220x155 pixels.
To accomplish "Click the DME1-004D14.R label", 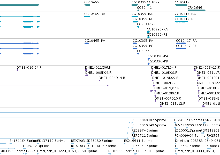I will tap(112, 78).
